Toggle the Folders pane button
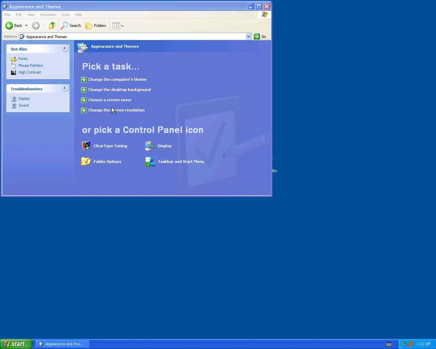This screenshot has width=436, height=349. click(96, 26)
